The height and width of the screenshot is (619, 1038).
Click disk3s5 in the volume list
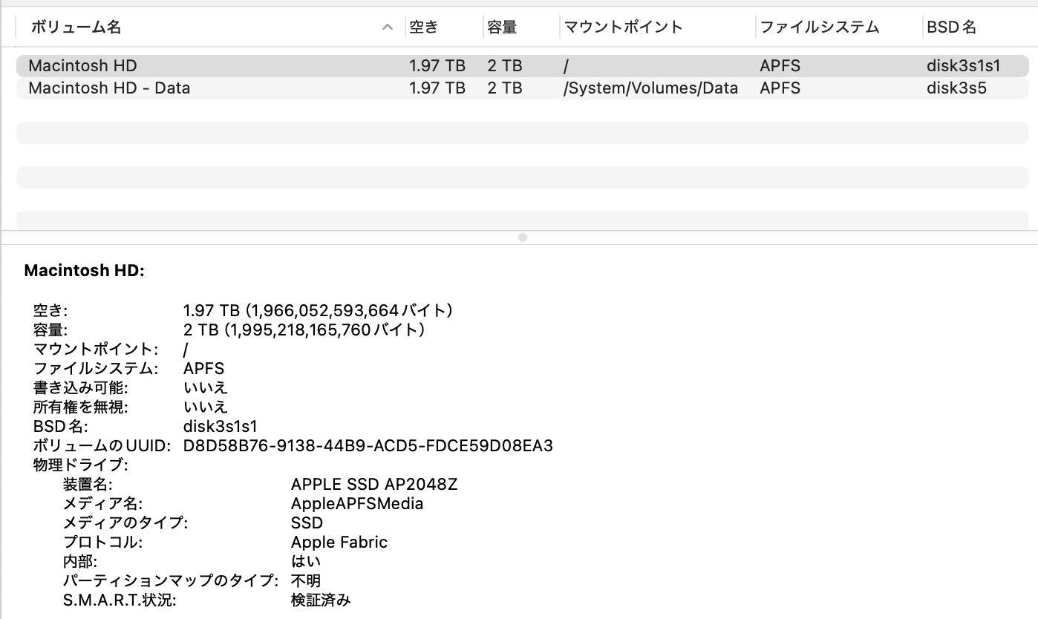[947, 88]
